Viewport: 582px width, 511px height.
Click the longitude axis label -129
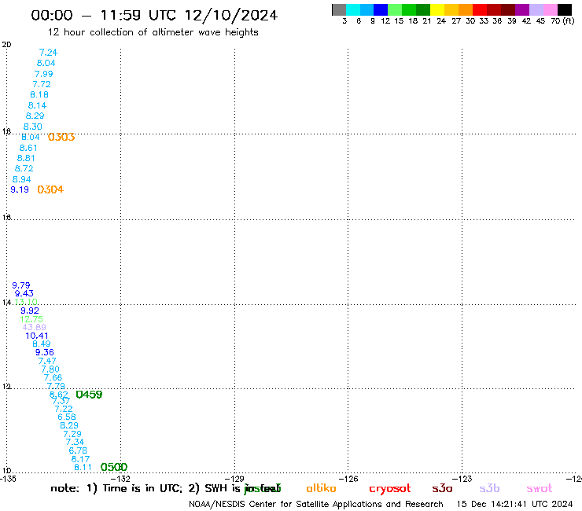234,479
